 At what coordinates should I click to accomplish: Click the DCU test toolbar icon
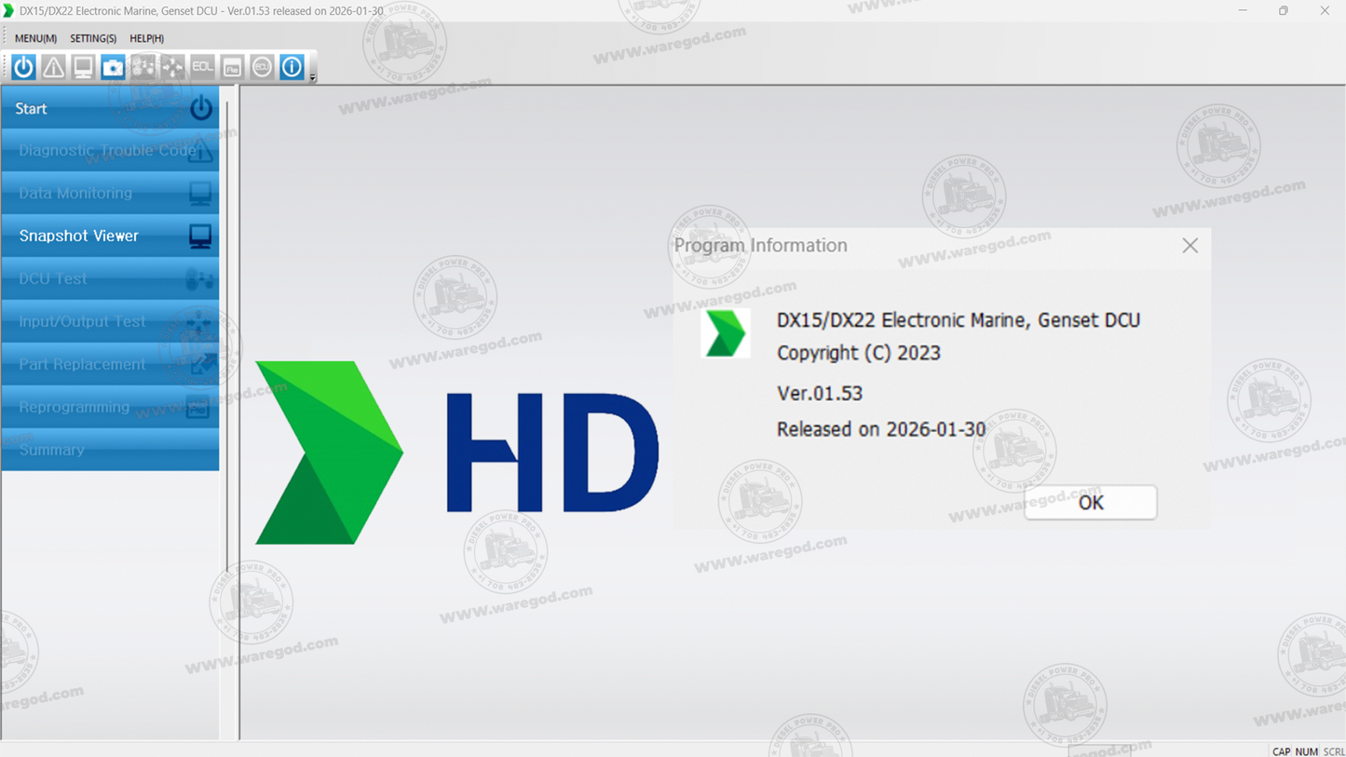click(143, 67)
